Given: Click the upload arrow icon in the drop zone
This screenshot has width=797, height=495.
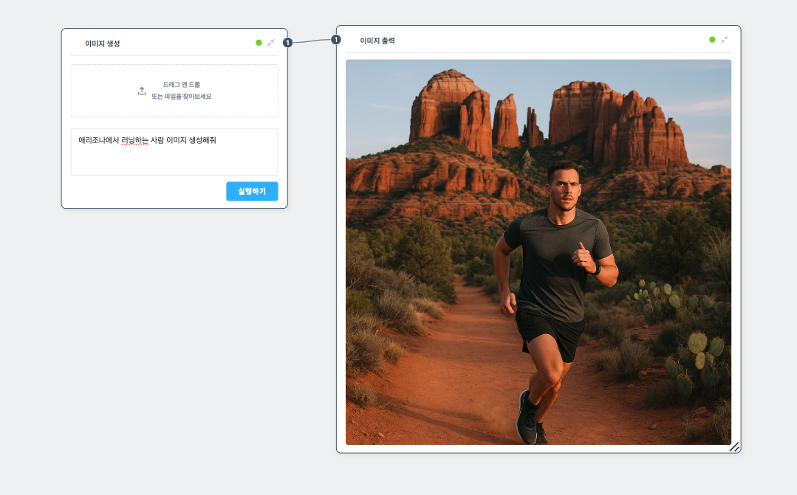Looking at the screenshot, I should coord(142,91).
